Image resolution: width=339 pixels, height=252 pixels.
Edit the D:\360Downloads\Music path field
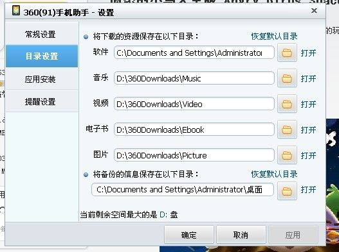(x=194, y=78)
